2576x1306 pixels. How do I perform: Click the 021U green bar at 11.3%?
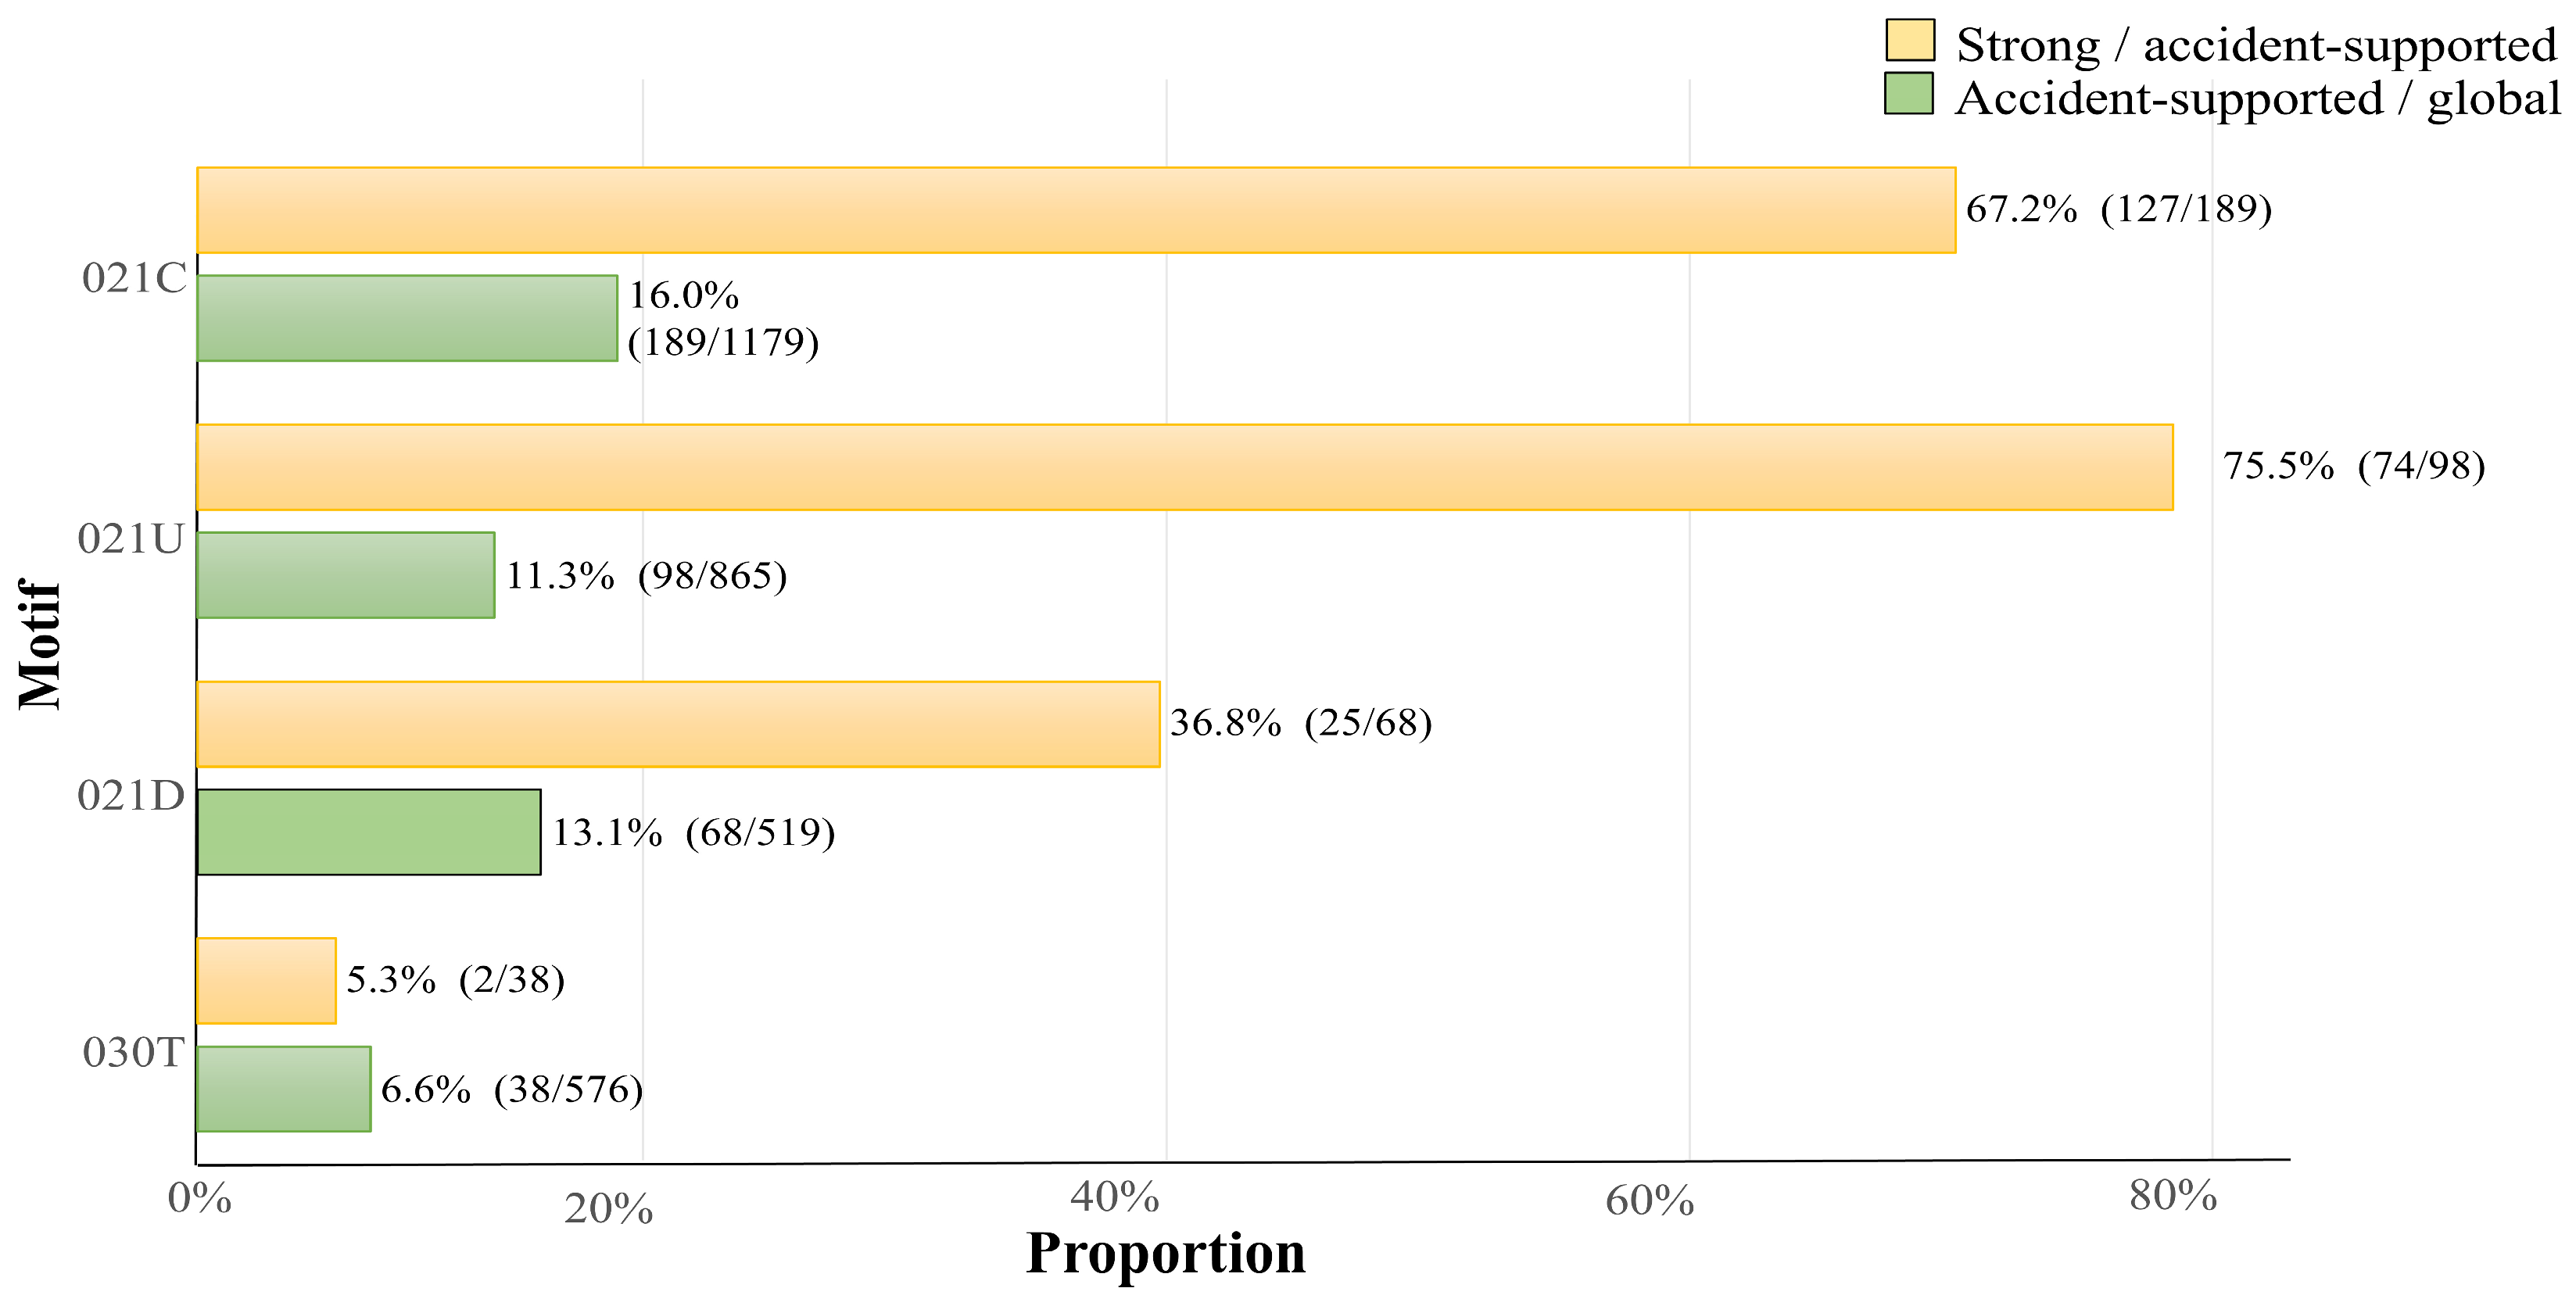click(346, 575)
